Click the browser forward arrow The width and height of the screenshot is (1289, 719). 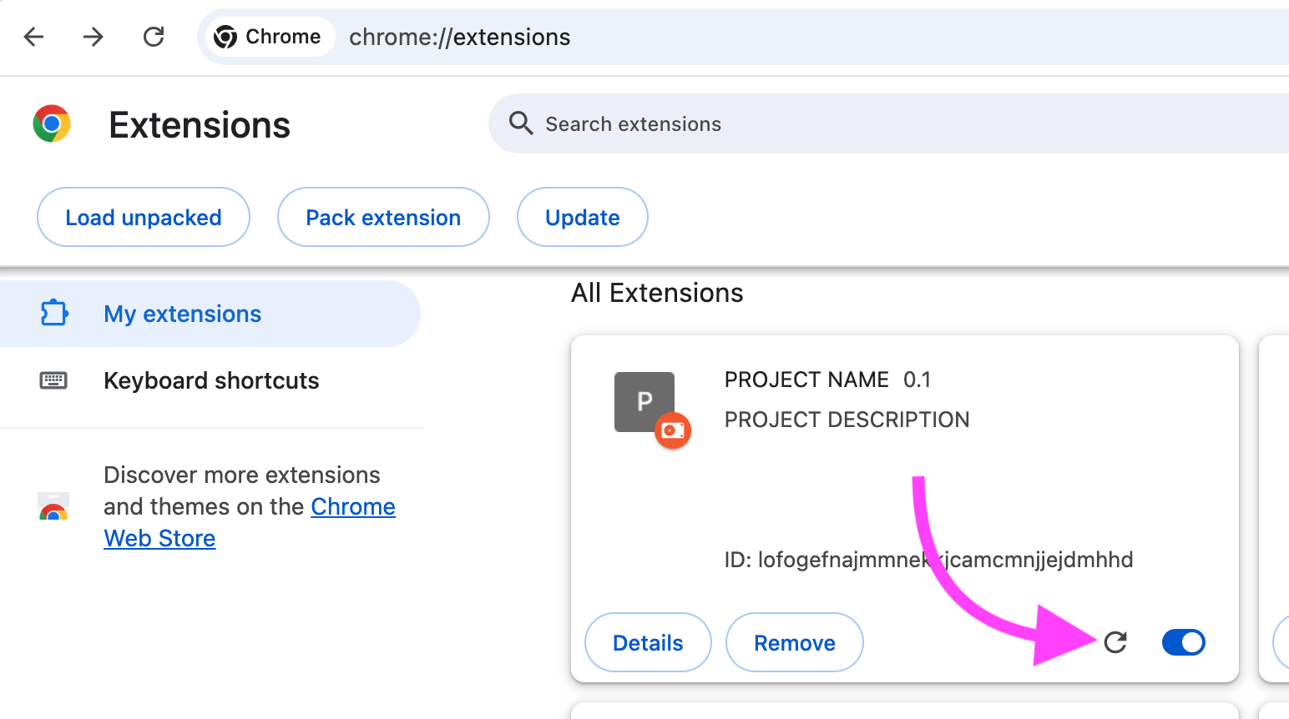94,37
